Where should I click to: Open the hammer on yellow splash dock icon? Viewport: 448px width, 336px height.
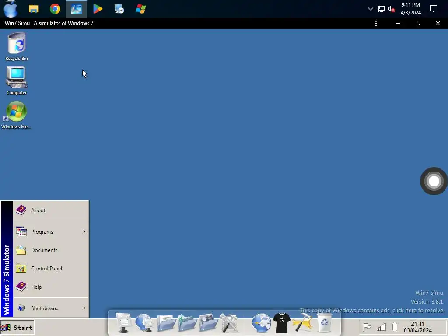pos(303,323)
